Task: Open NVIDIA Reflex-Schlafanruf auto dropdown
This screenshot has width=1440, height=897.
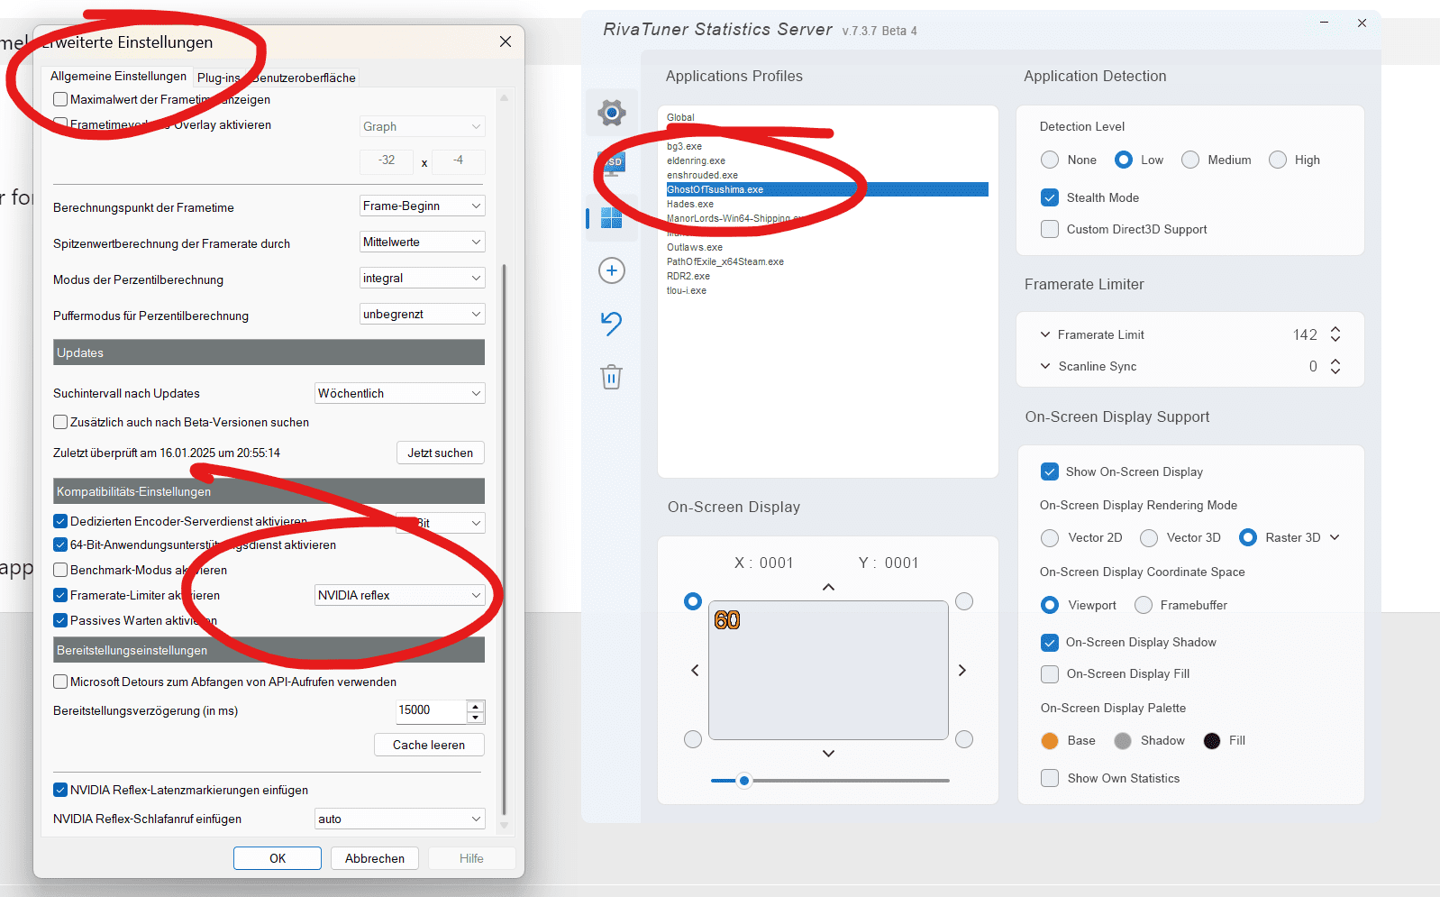Action: pyautogui.click(x=399, y=819)
